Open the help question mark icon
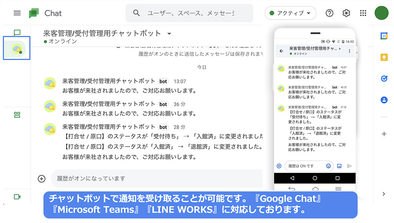 [x=329, y=13]
